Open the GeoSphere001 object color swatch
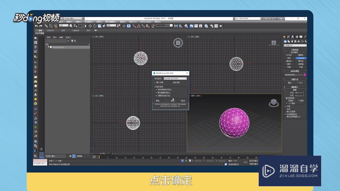This screenshot has width=340, height=191. 305,75
